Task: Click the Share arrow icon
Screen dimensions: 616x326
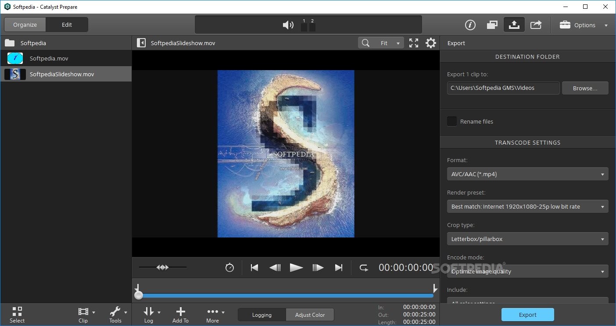Action: pyautogui.click(x=536, y=25)
